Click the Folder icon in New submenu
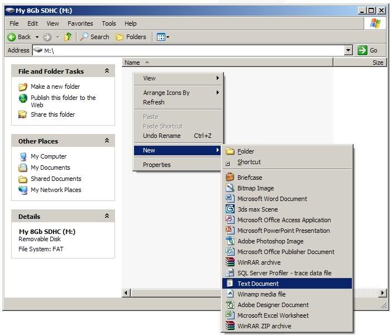Viewport: 391px width, 335px height. (x=230, y=151)
